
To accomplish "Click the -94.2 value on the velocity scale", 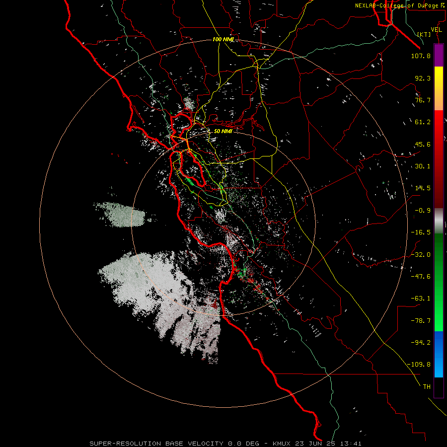I will 421,343.
